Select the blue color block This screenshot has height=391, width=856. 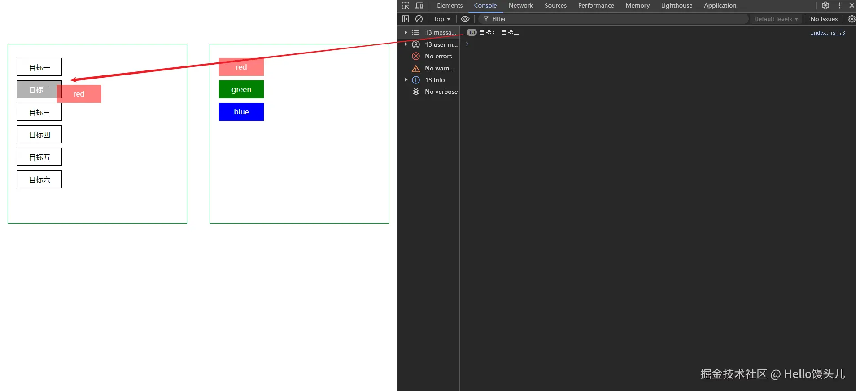pos(241,112)
